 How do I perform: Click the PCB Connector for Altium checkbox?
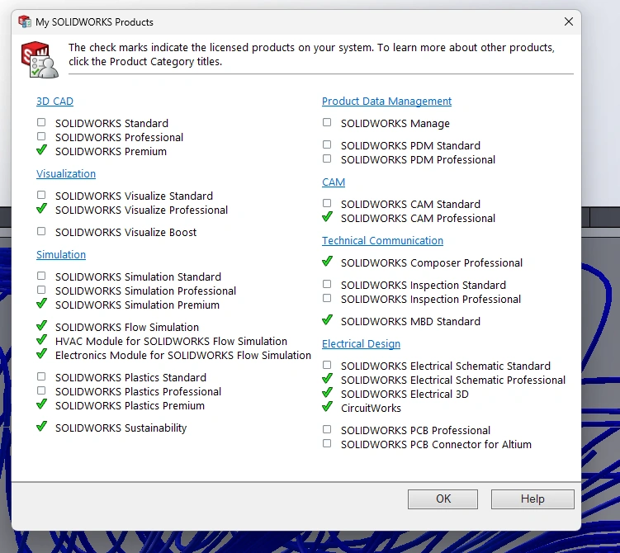pos(327,443)
